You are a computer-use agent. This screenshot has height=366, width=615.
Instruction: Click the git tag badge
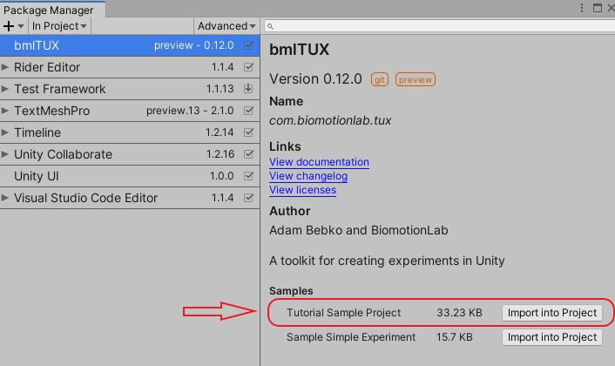(x=379, y=79)
